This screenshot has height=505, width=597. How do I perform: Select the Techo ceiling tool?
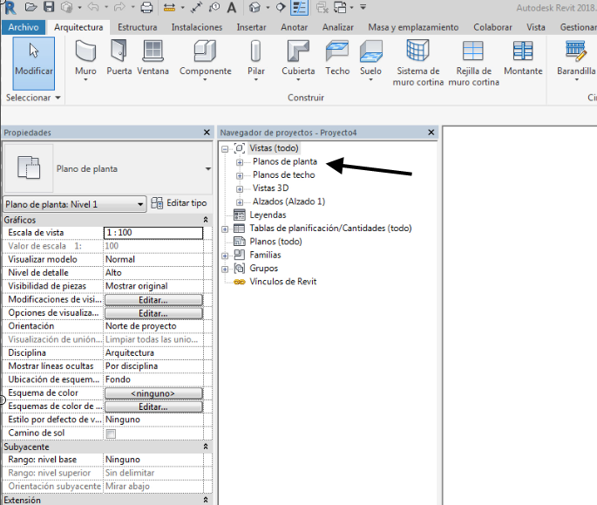click(x=337, y=58)
